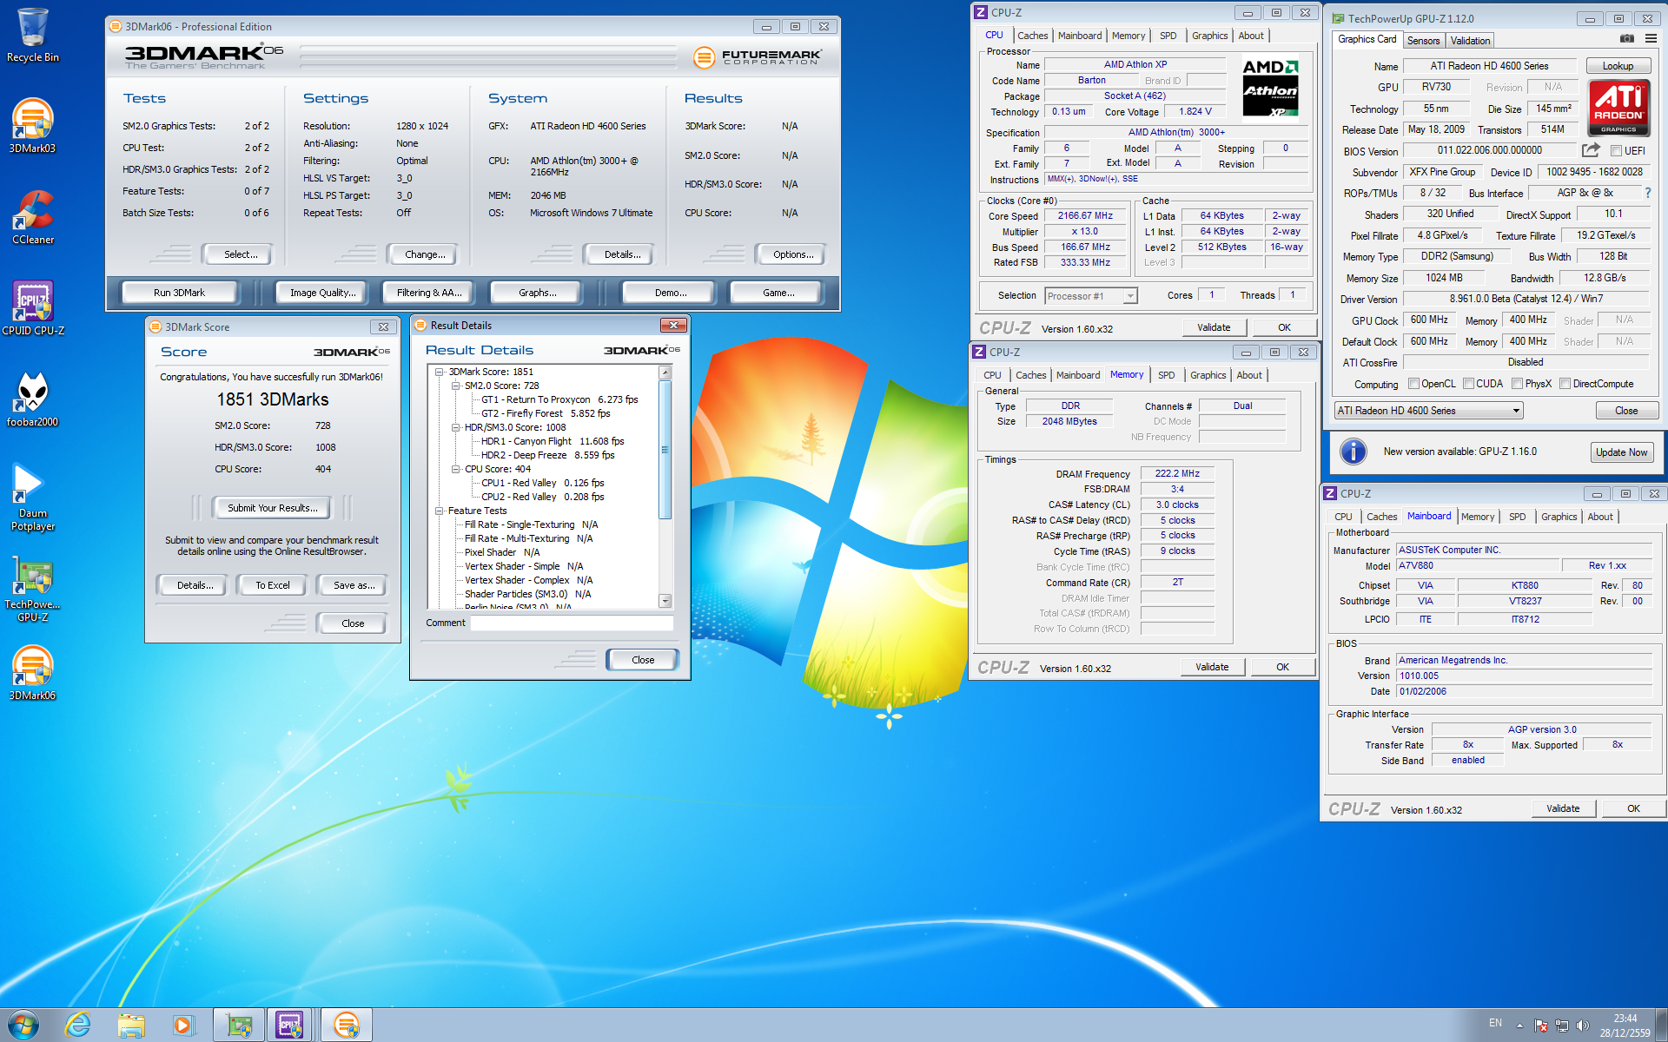
Task: Open the ATI Radeon HD 4600 Series dropdown
Action: pos(1516,411)
